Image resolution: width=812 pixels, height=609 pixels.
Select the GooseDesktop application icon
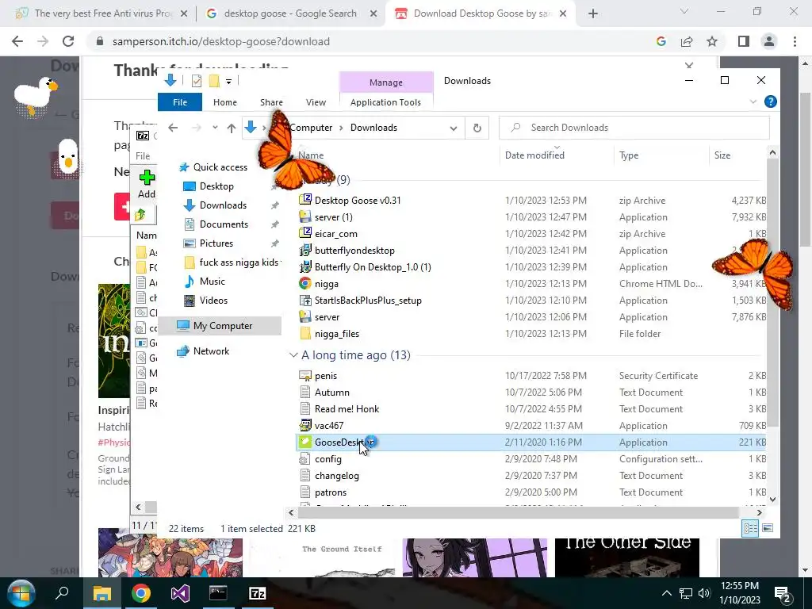tap(305, 442)
